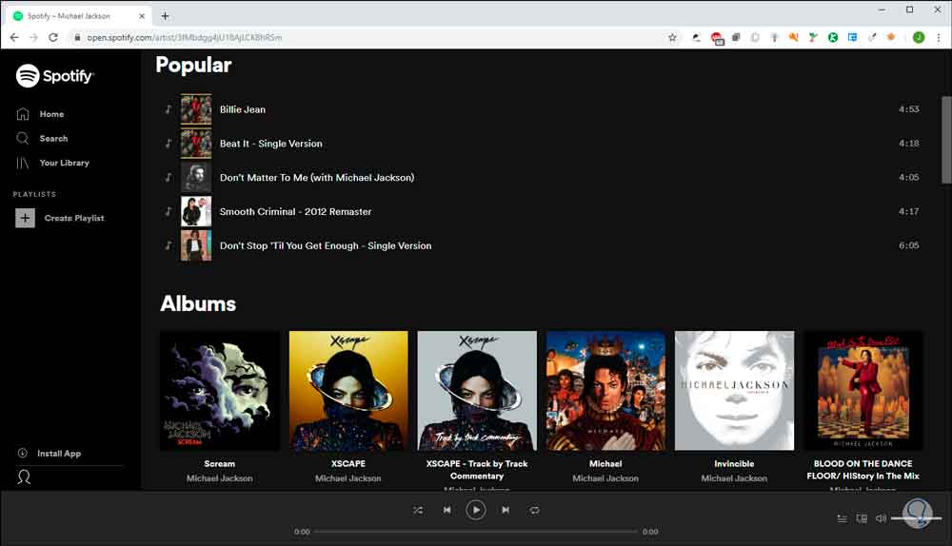This screenshot has width=952, height=546.
Task: Reload the page with refresh icon
Action: pos(53,38)
